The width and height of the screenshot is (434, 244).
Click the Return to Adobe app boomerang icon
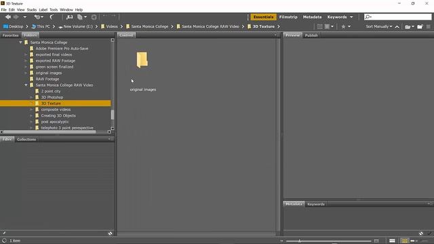coord(52,17)
